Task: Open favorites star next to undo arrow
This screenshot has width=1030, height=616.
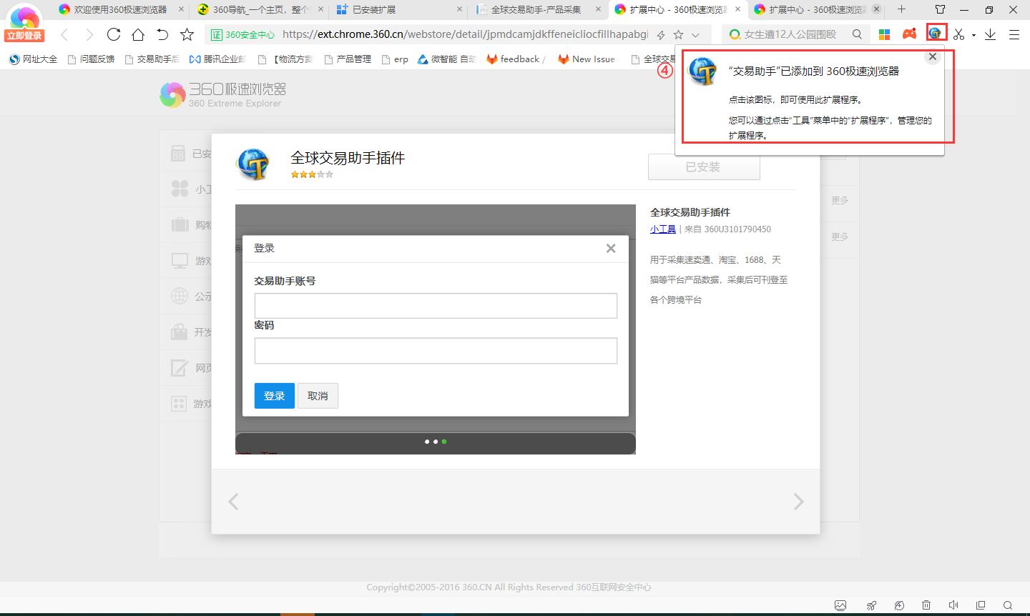Action: [x=187, y=34]
